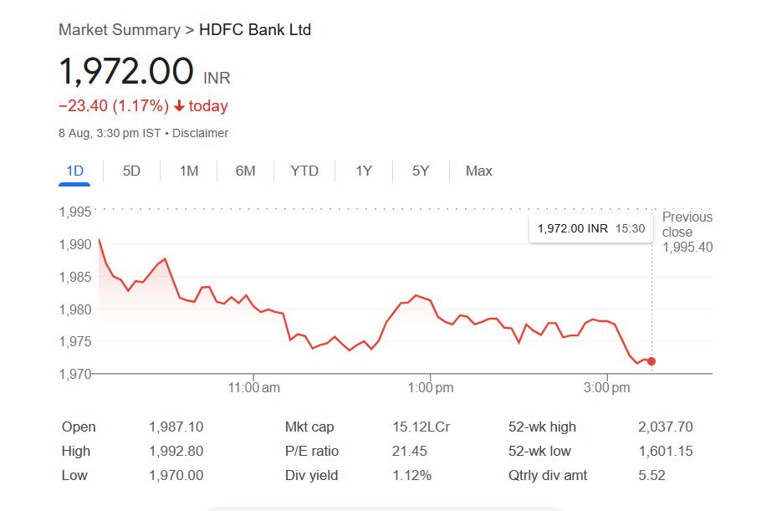
Task: Click the Mkt cap value 15.12LCr
Action: pyautogui.click(x=421, y=427)
